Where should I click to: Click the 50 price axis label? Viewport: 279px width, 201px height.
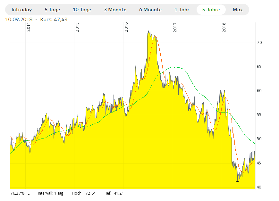coord(259,139)
